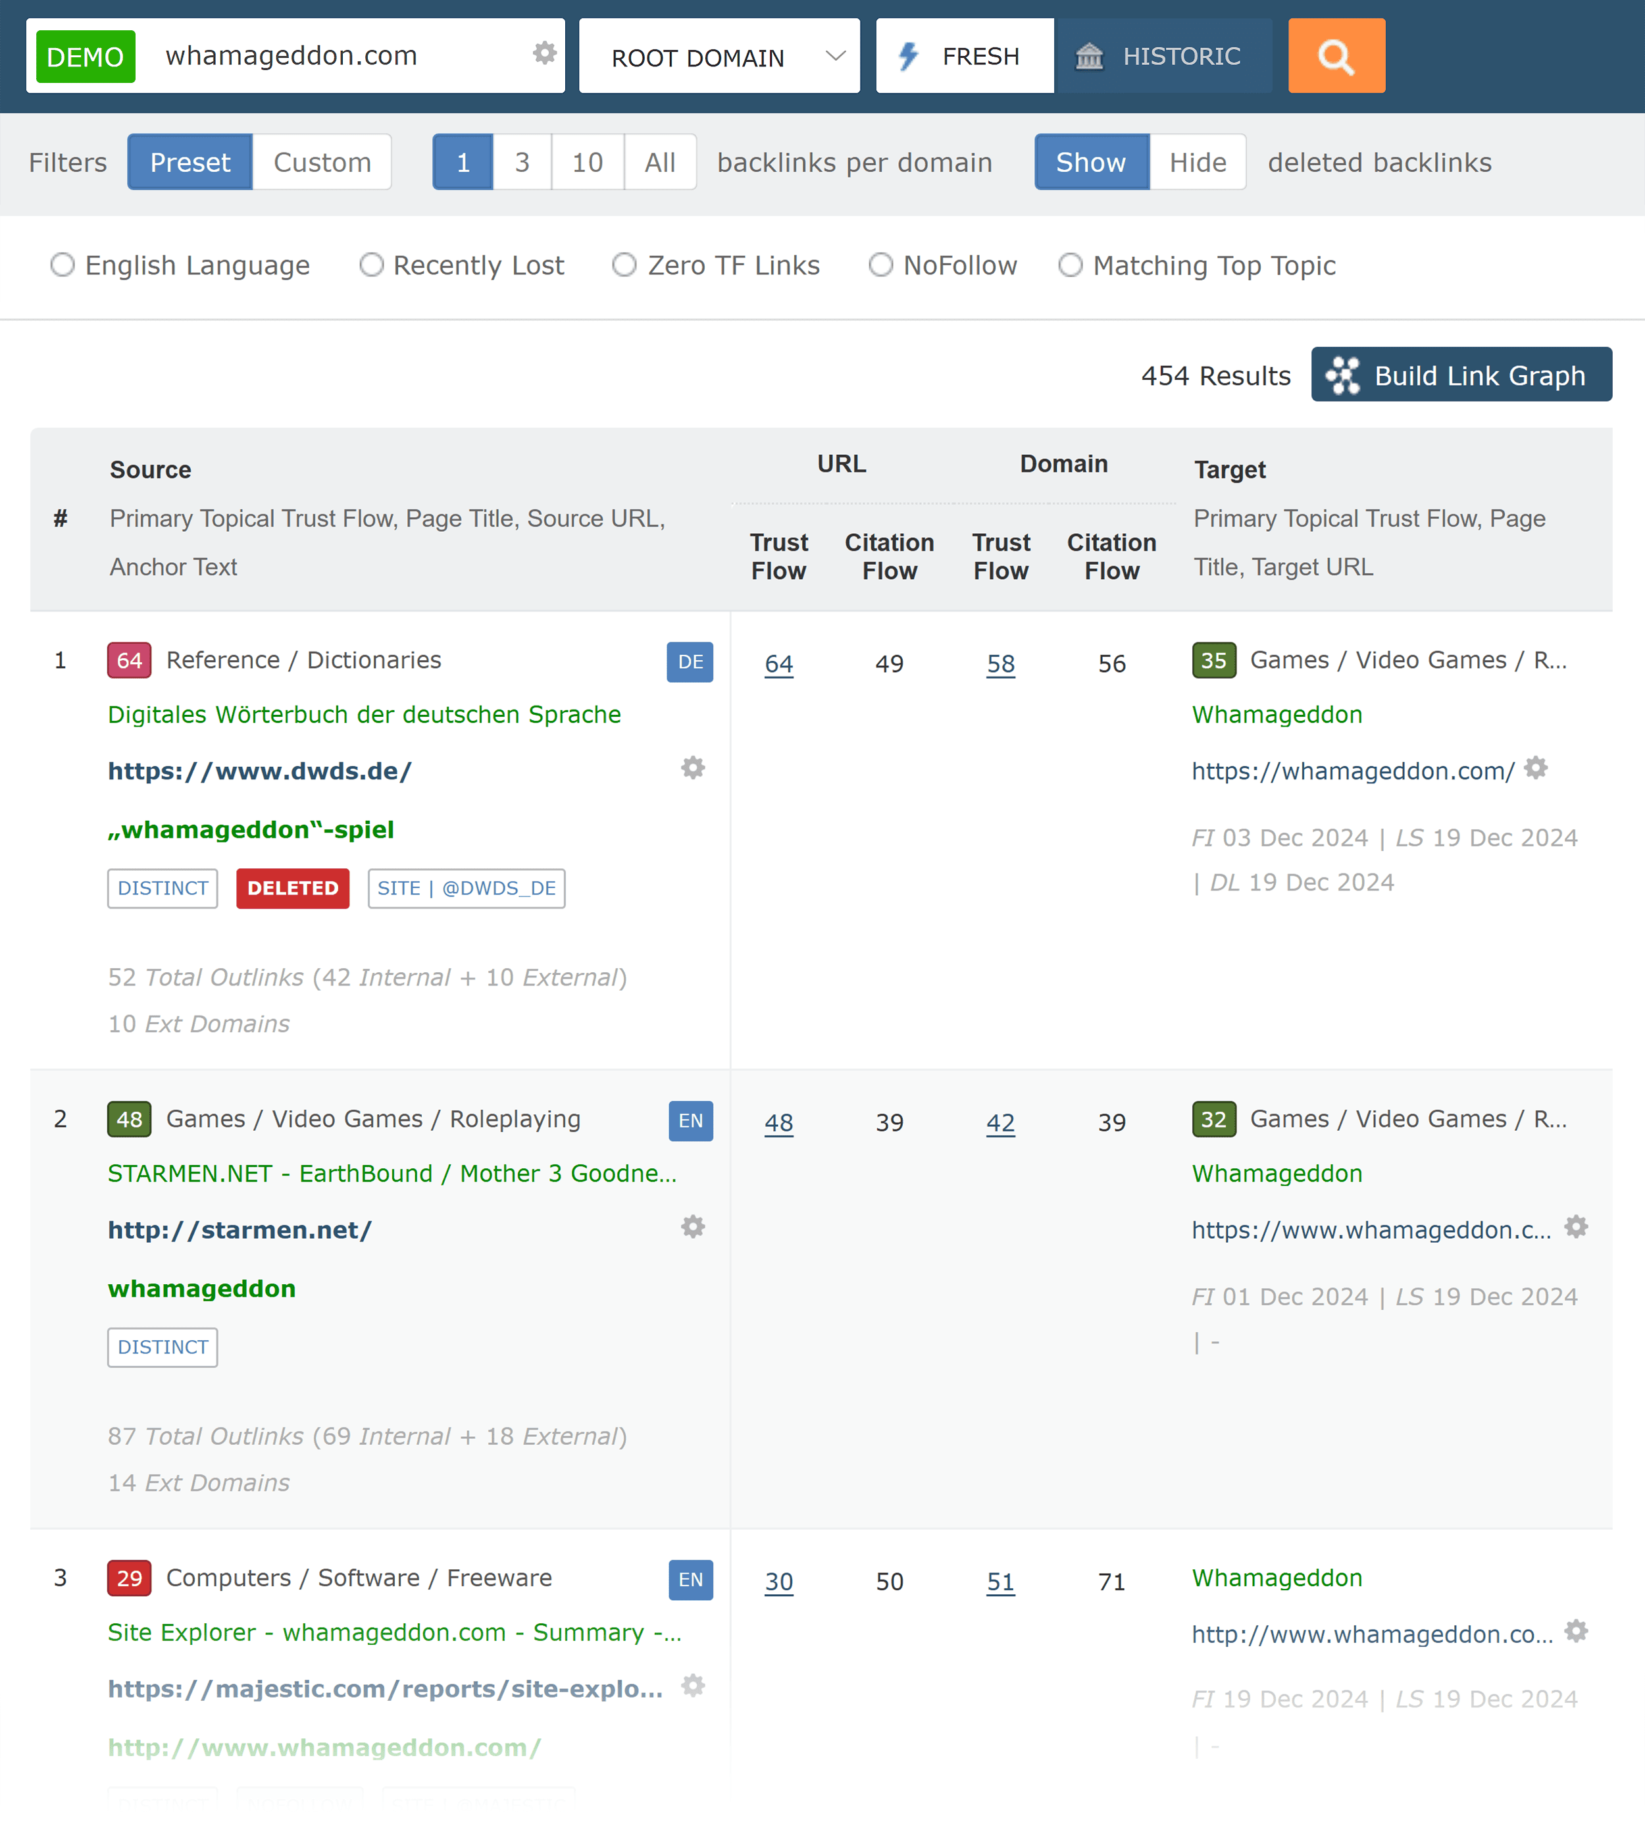Image resolution: width=1645 pixels, height=1843 pixels.
Task: Set 10 backlinks per domain
Action: tap(588, 162)
